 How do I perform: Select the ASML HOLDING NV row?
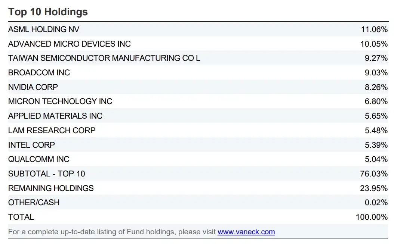click(198, 29)
